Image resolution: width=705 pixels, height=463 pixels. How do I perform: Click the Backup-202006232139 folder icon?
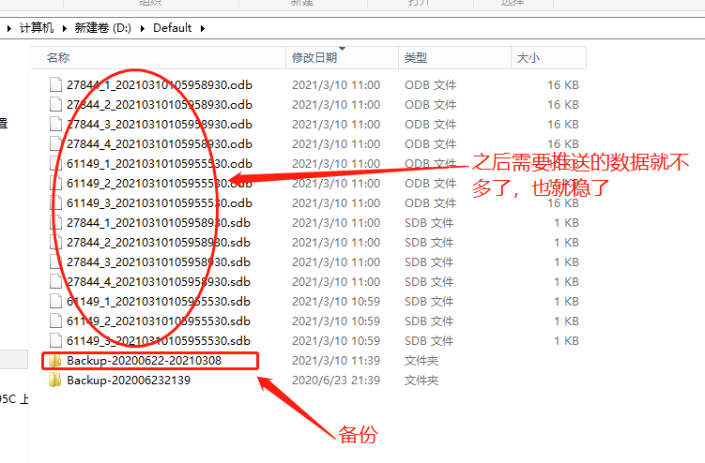[55, 381]
